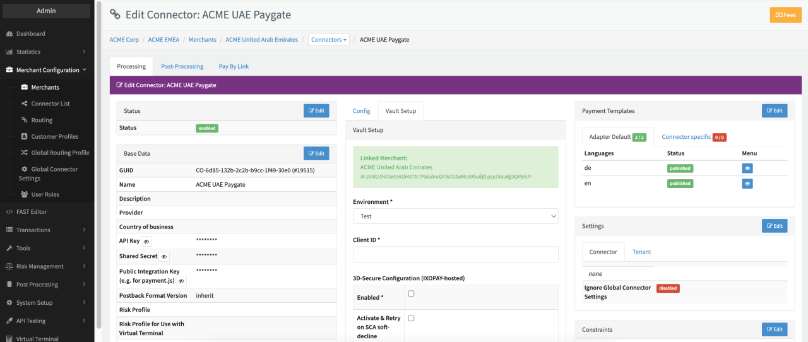This screenshot has height=342, width=808.
Task: Click the FAST Editor code icon
Action: tap(9, 212)
